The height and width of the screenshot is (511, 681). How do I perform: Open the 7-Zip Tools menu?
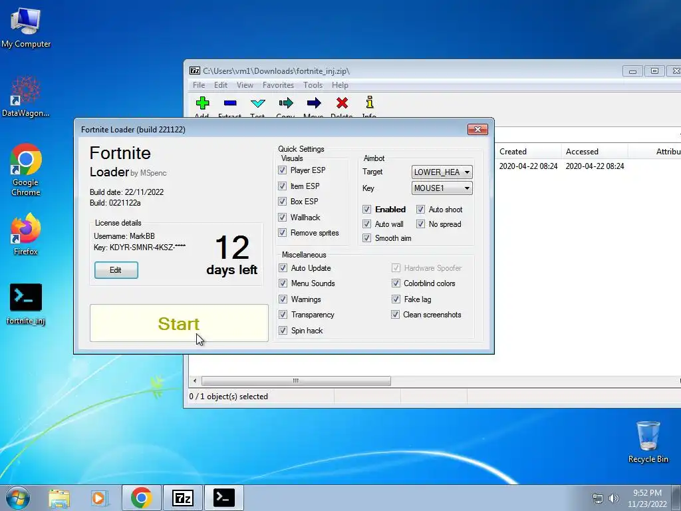(x=313, y=85)
